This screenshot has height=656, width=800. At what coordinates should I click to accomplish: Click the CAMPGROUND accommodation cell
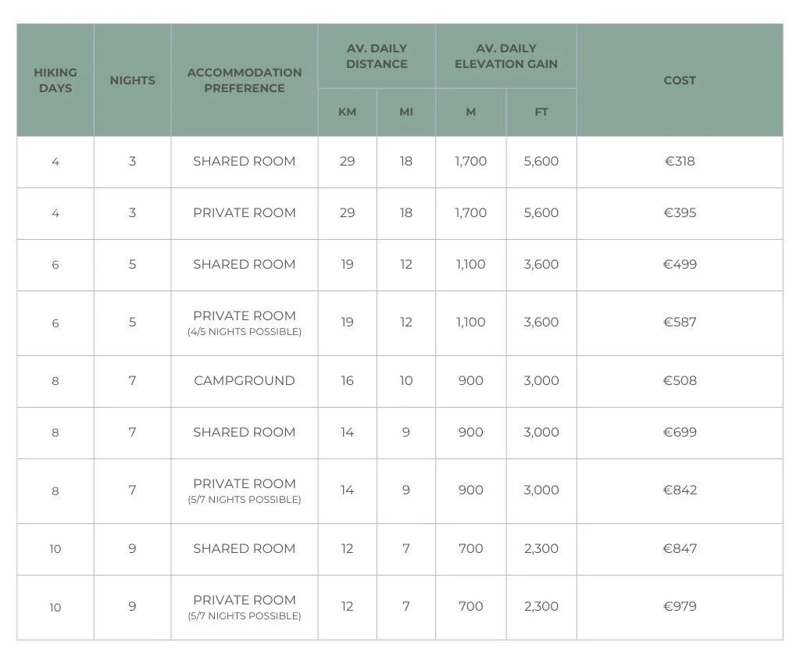(245, 381)
